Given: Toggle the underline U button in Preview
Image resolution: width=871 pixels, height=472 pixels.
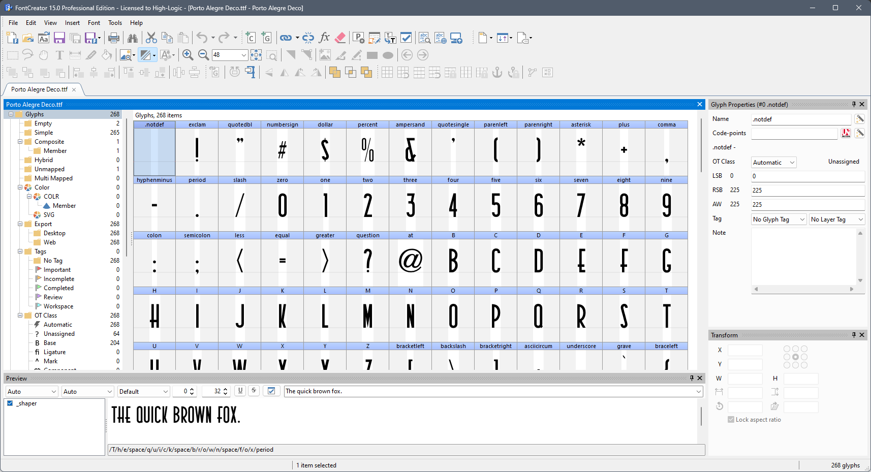Looking at the screenshot, I should [x=240, y=391].
